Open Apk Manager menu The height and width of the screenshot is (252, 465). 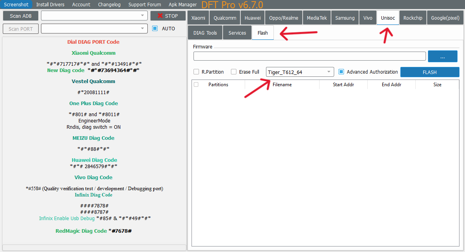182,4
